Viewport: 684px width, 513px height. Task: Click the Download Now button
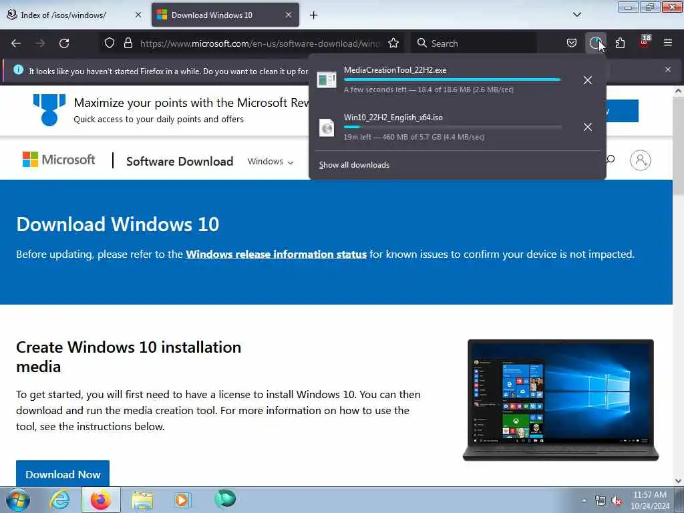coord(63,474)
